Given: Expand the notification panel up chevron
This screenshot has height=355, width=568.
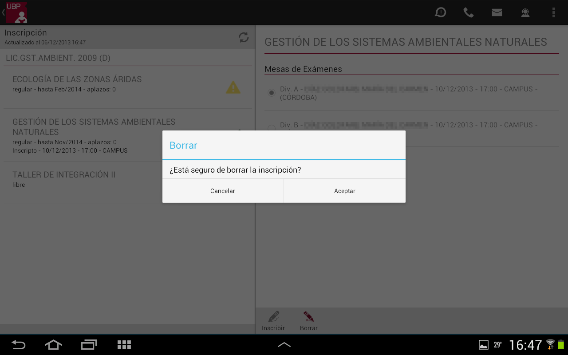Looking at the screenshot, I should point(284,344).
